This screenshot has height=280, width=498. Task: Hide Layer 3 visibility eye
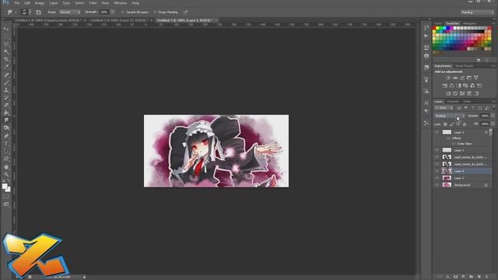[x=437, y=132]
